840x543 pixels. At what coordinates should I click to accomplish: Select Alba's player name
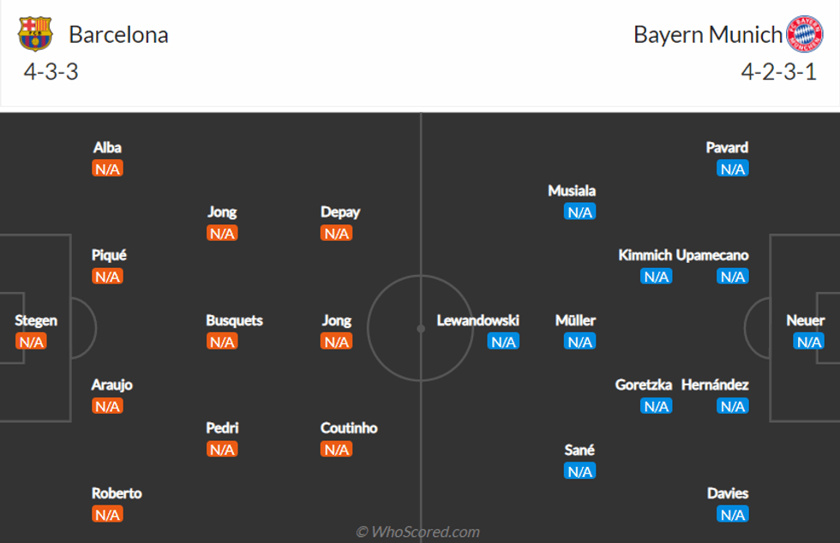coord(107,147)
